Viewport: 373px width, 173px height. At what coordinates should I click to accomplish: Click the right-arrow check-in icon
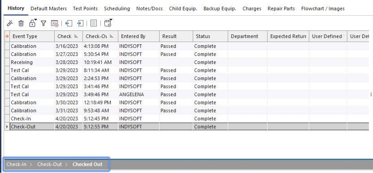tap(80, 23)
